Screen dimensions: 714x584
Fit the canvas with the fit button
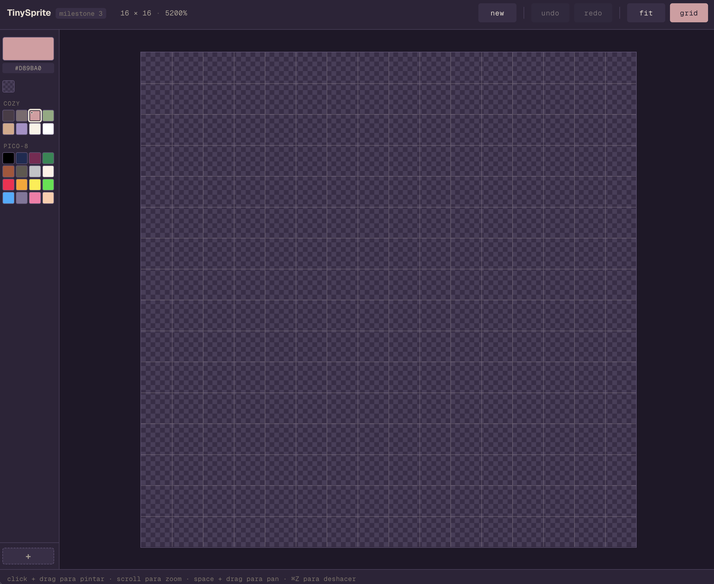pyautogui.click(x=646, y=13)
